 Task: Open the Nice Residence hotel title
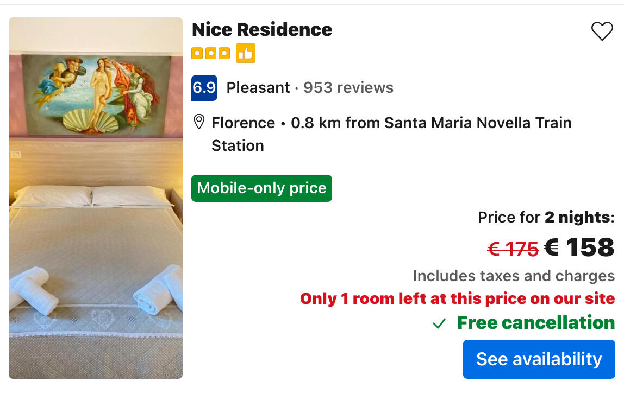(x=262, y=29)
